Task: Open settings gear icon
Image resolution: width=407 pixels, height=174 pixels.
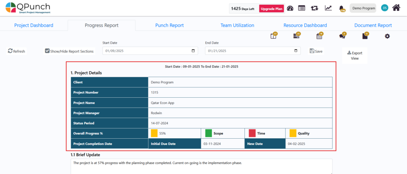Action: pyautogui.click(x=387, y=36)
